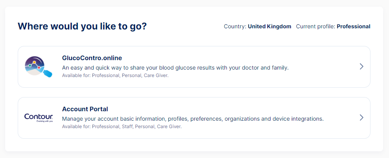Open the Account Portal chevron arrow
This screenshot has width=389, height=158.
coord(361,118)
